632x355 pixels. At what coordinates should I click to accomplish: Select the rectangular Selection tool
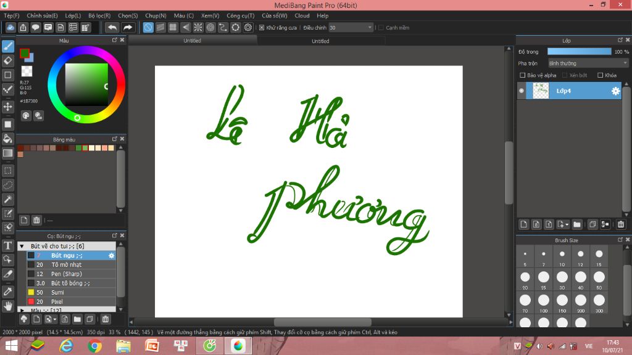[x=7, y=171]
